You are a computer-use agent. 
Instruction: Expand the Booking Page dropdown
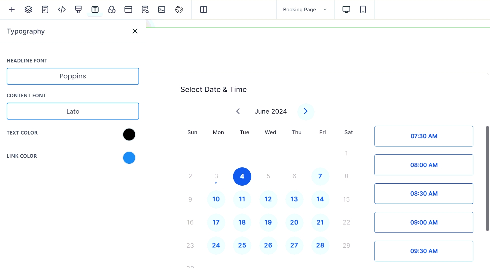[305, 10]
